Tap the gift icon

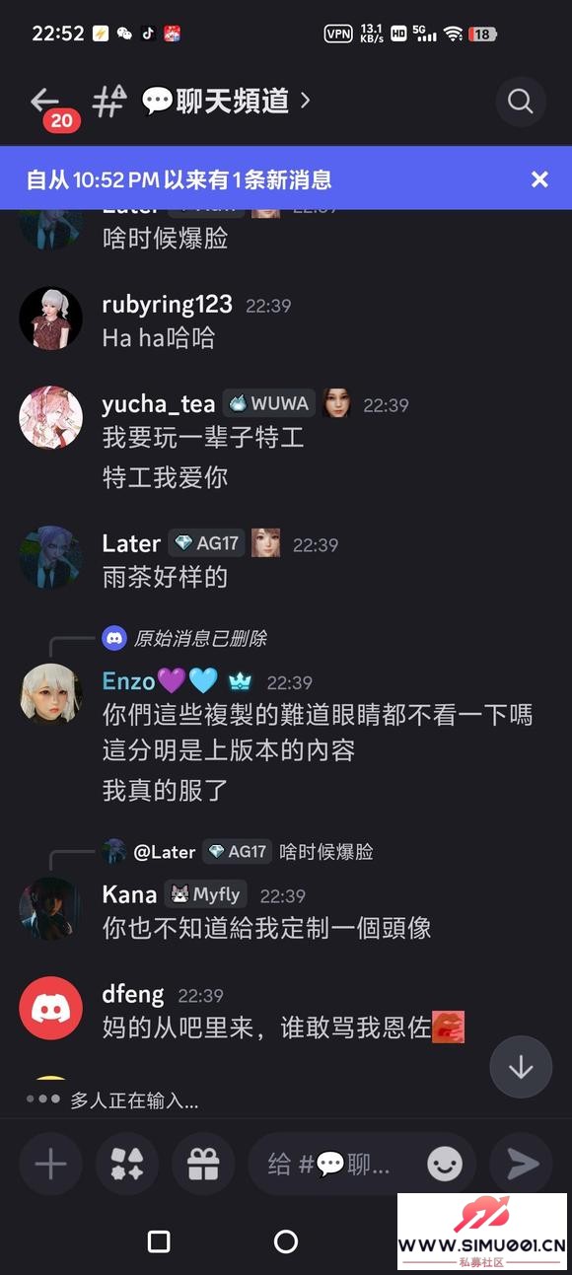click(203, 1165)
